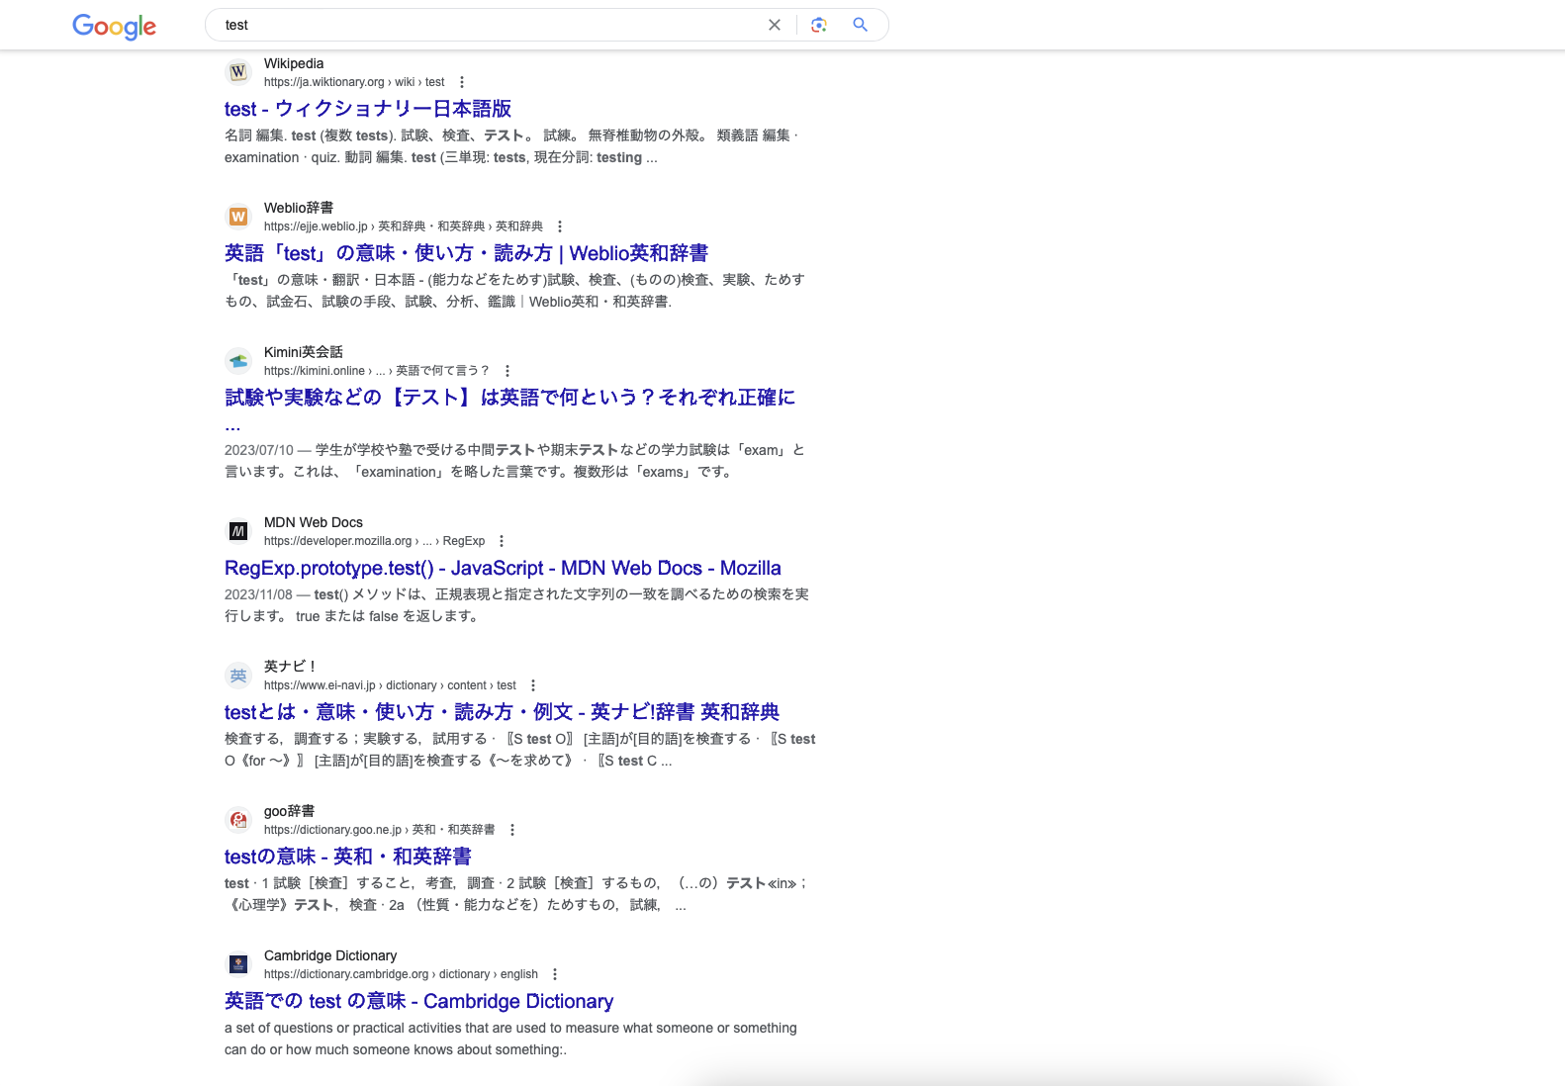1565x1086 pixels.
Task: Open more options for kimini.online result
Action: 507,371
